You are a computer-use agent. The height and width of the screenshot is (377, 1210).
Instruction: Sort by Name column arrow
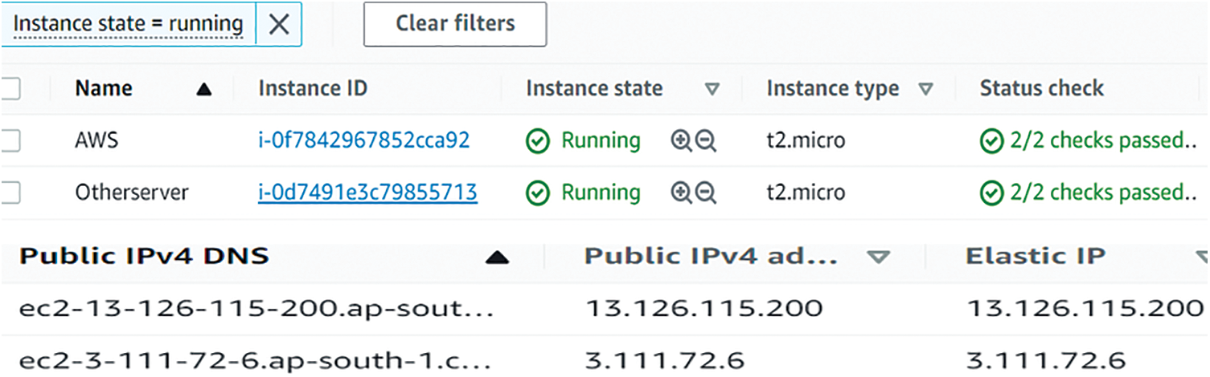coord(203,90)
